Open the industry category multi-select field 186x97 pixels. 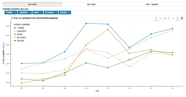[x=127, y=13]
